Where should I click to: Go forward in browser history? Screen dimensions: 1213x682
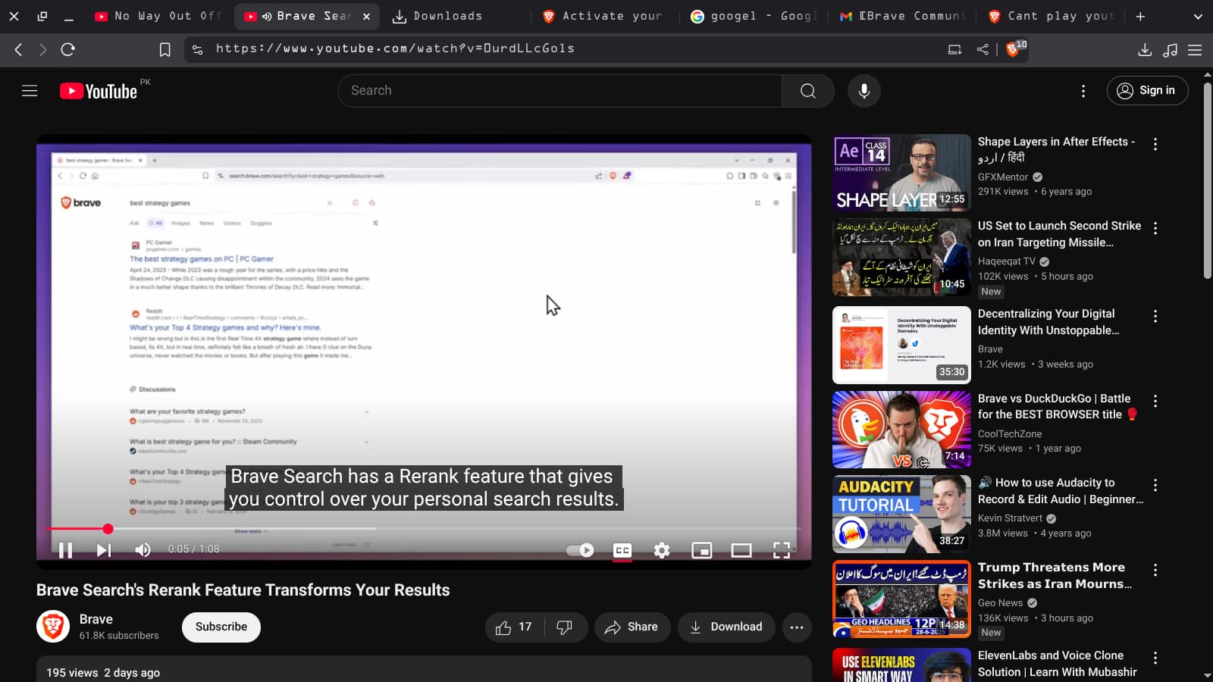click(42, 49)
